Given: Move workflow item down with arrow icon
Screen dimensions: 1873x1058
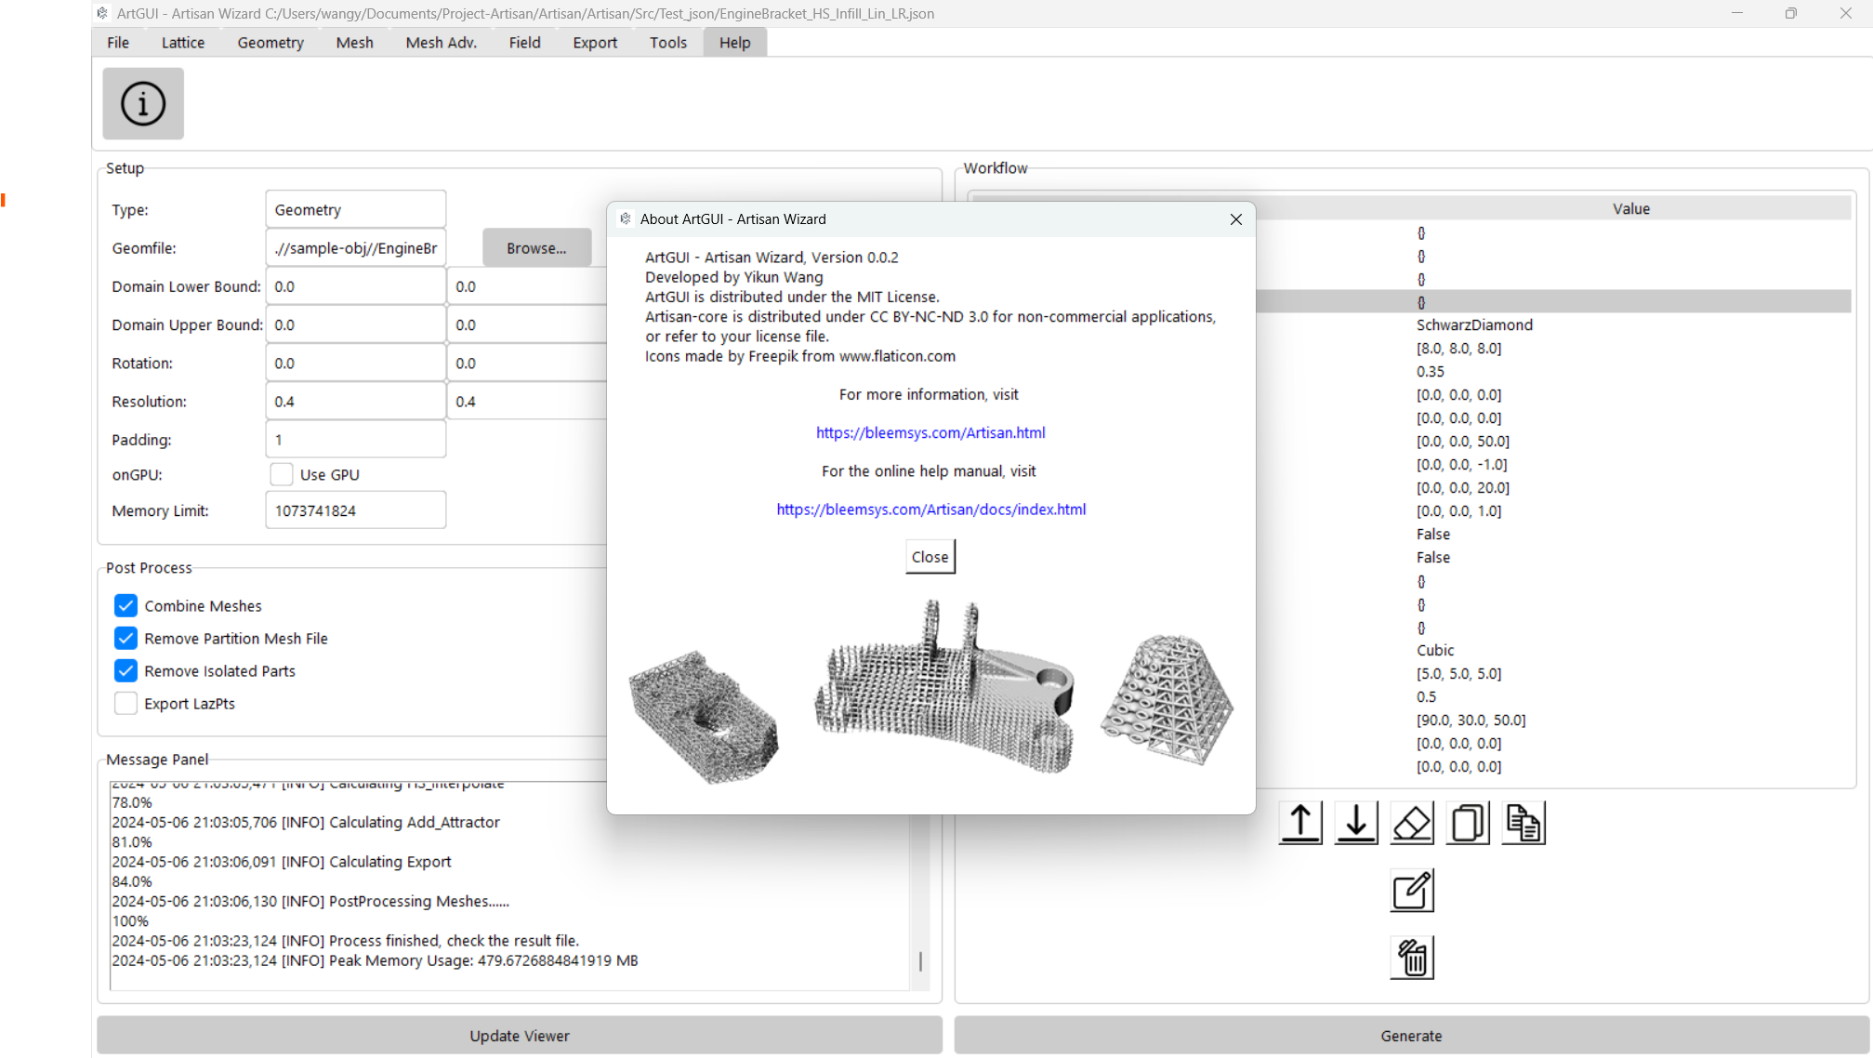Looking at the screenshot, I should pyautogui.click(x=1356, y=823).
